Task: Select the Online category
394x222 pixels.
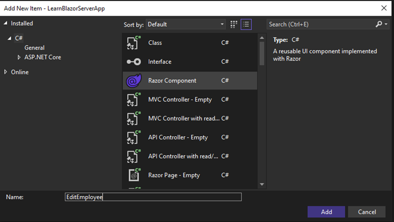Action: [x=20, y=72]
